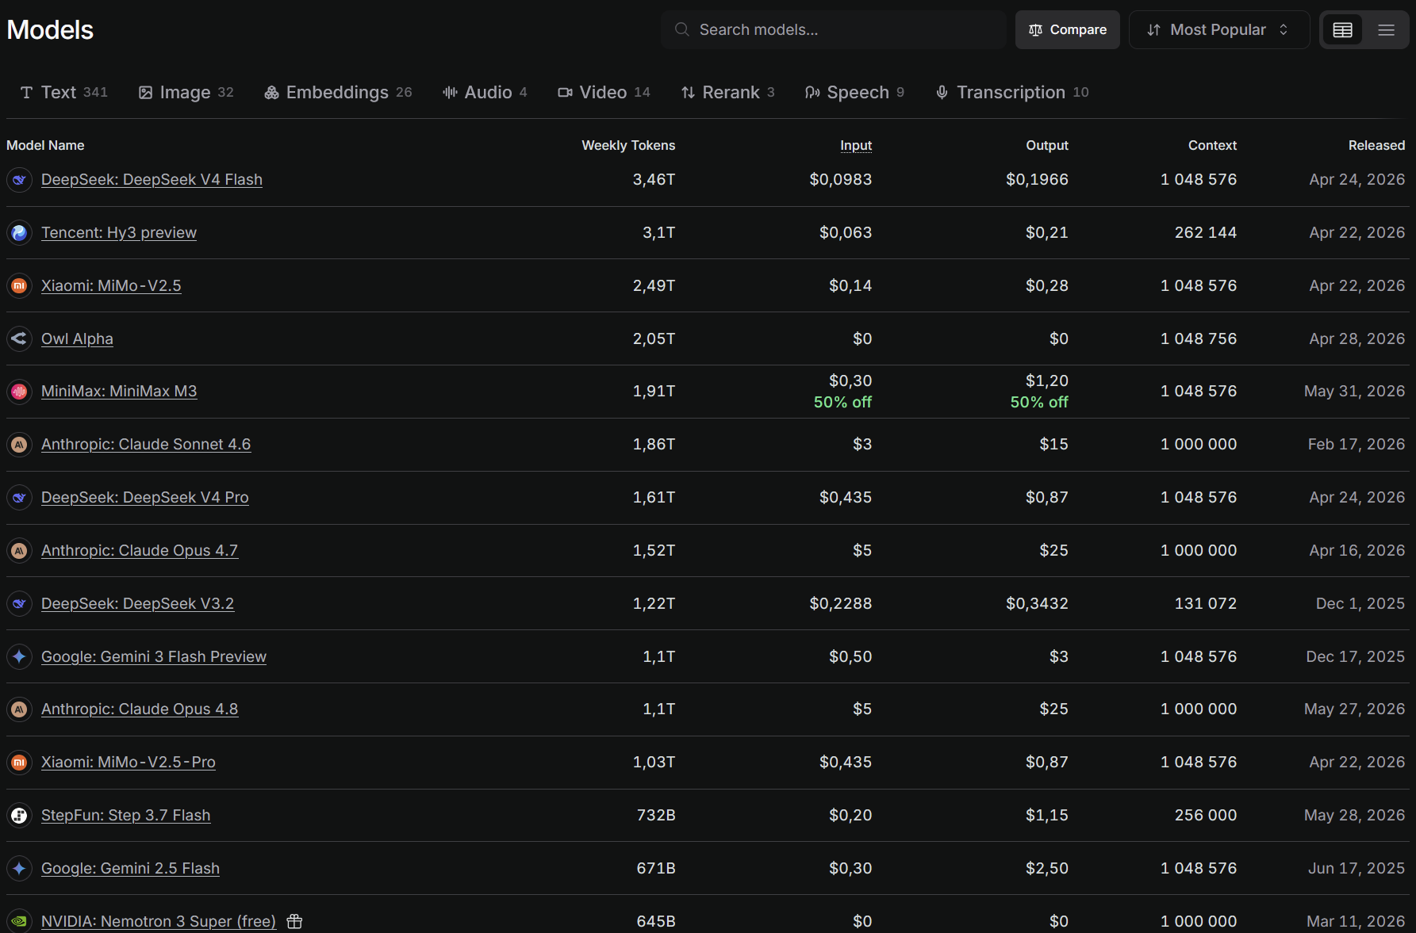Click the Model Name column header
Image resolution: width=1416 pixels, height=933 pixels.
pyautogui.click(x=45, y=145)
